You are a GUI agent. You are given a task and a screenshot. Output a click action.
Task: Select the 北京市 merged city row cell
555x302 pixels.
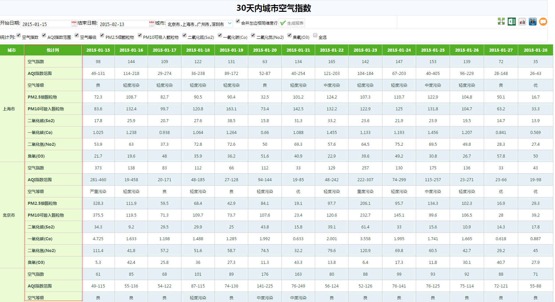[9, 215]
